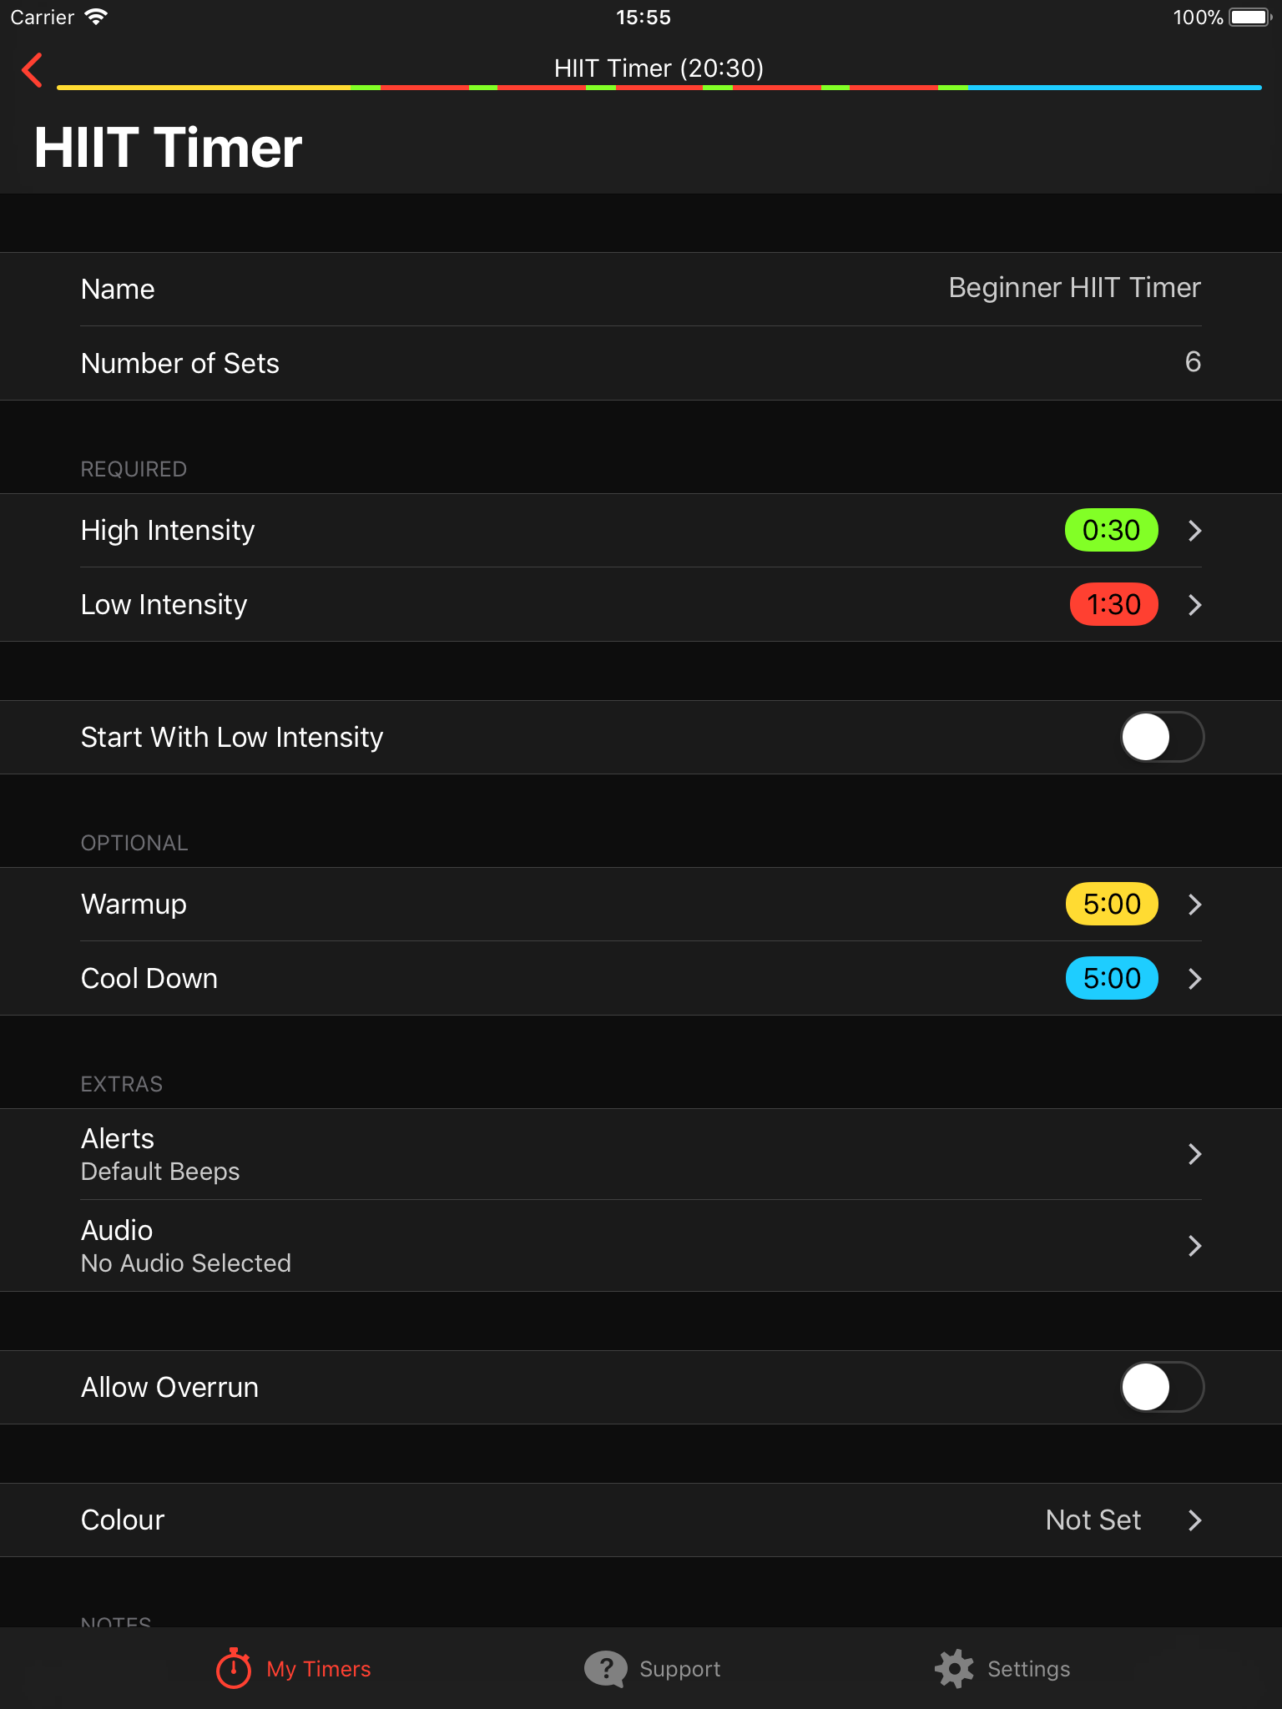Screen dimensions: 1282x1709
Task: Tap the multicoloured interval progress bar
Action: pos(659,87)
